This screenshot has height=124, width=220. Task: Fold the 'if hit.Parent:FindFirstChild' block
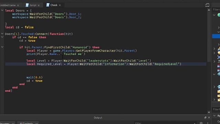(2, 47)
